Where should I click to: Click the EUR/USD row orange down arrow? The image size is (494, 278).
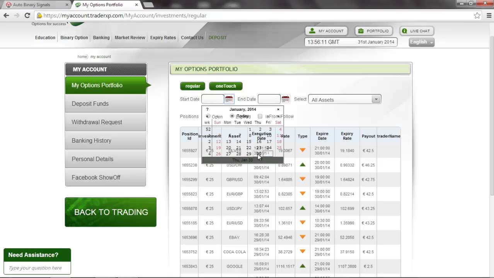click(303, 223)
